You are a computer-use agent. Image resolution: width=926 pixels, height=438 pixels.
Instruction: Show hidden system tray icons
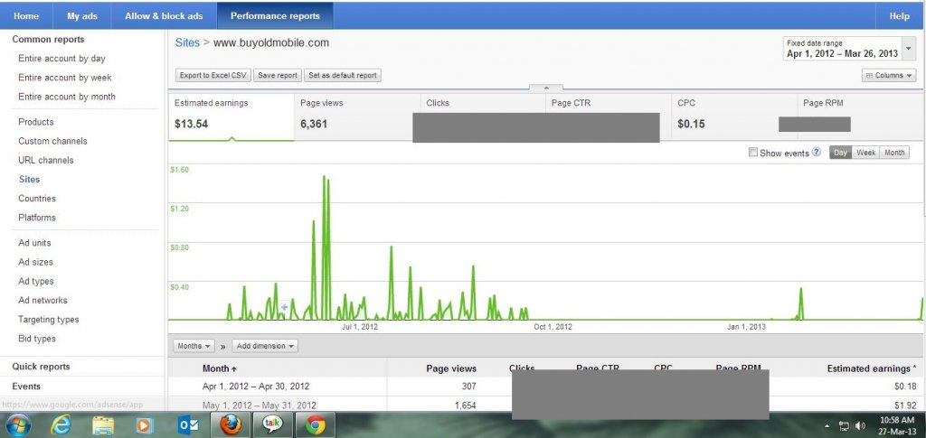point(827,425)
